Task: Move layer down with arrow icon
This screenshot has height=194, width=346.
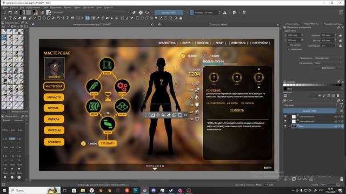Action: tap(300, 179)
